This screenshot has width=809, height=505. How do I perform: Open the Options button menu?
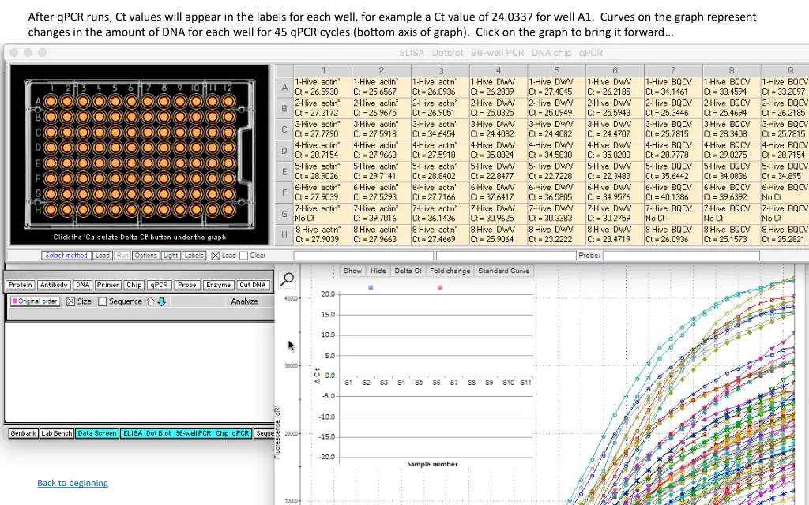(x=145, y=256)
